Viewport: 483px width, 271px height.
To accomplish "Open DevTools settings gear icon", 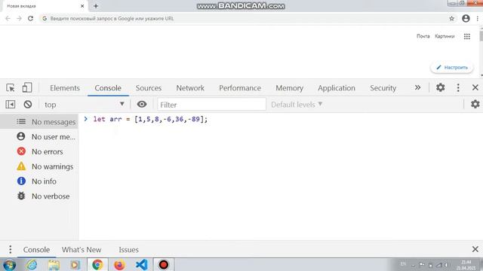I will [x=441, y=87].
